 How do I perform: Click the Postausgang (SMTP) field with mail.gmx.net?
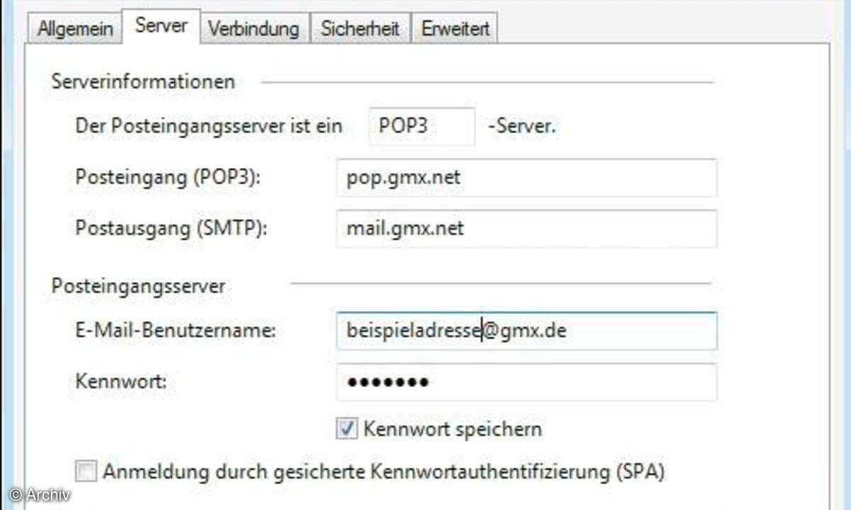[x=527, y=229]
